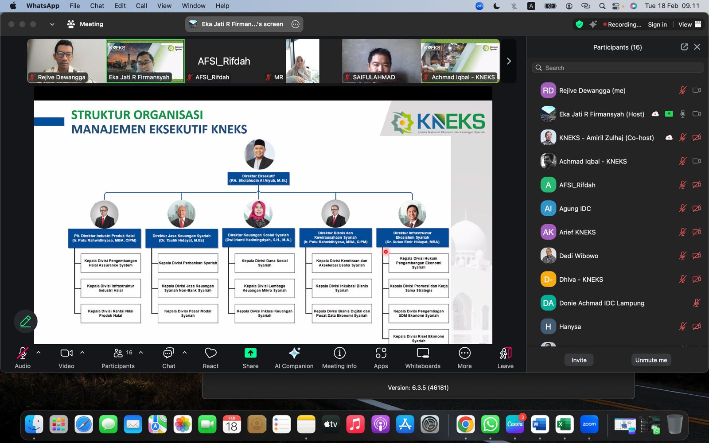Select Arief KNEKS in participants list
709x443 pixels.
point(618,232)
